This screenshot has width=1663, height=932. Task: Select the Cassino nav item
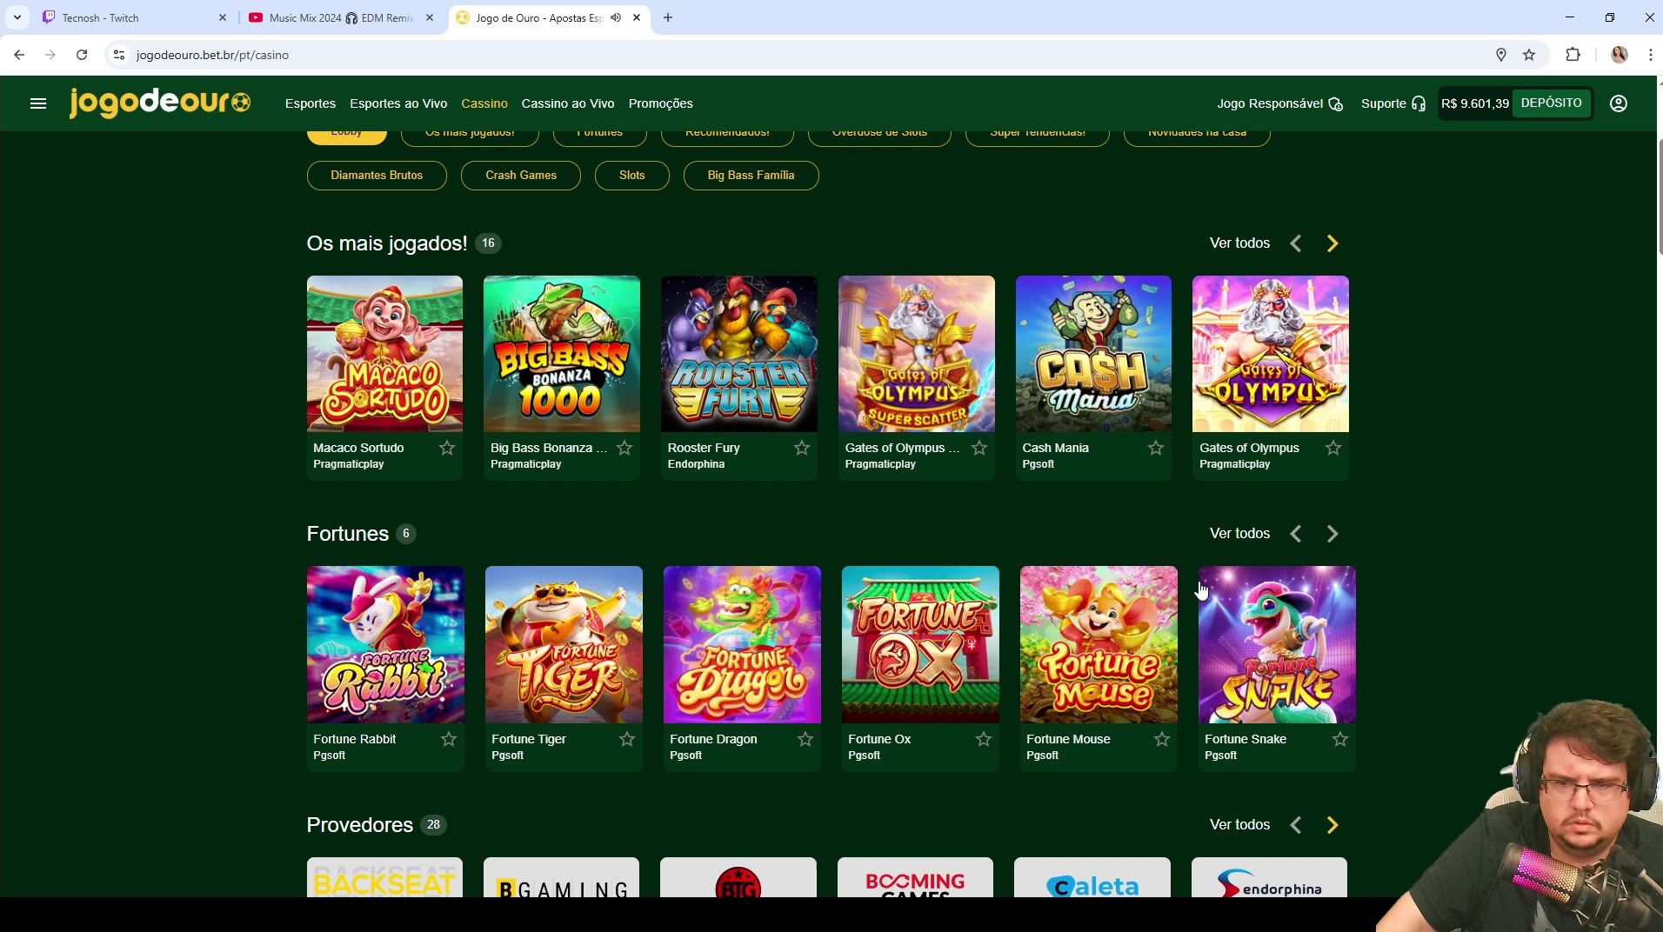coord(484,103)
